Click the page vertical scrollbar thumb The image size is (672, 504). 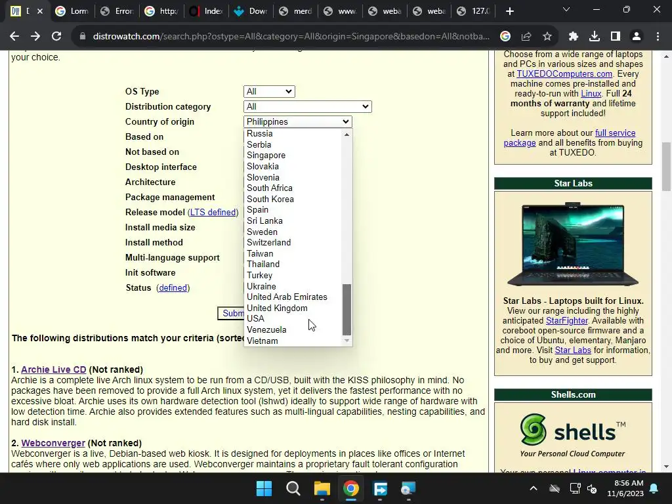click(666, 167)
